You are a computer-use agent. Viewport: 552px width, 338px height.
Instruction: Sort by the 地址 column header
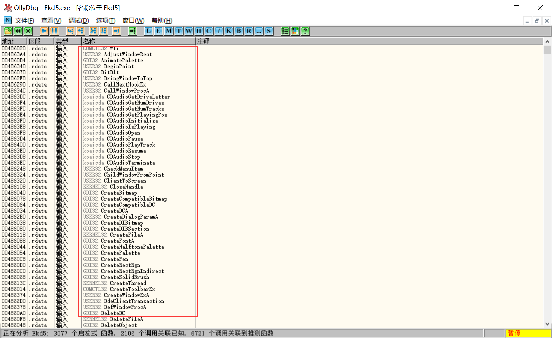(x=13, y=41)
